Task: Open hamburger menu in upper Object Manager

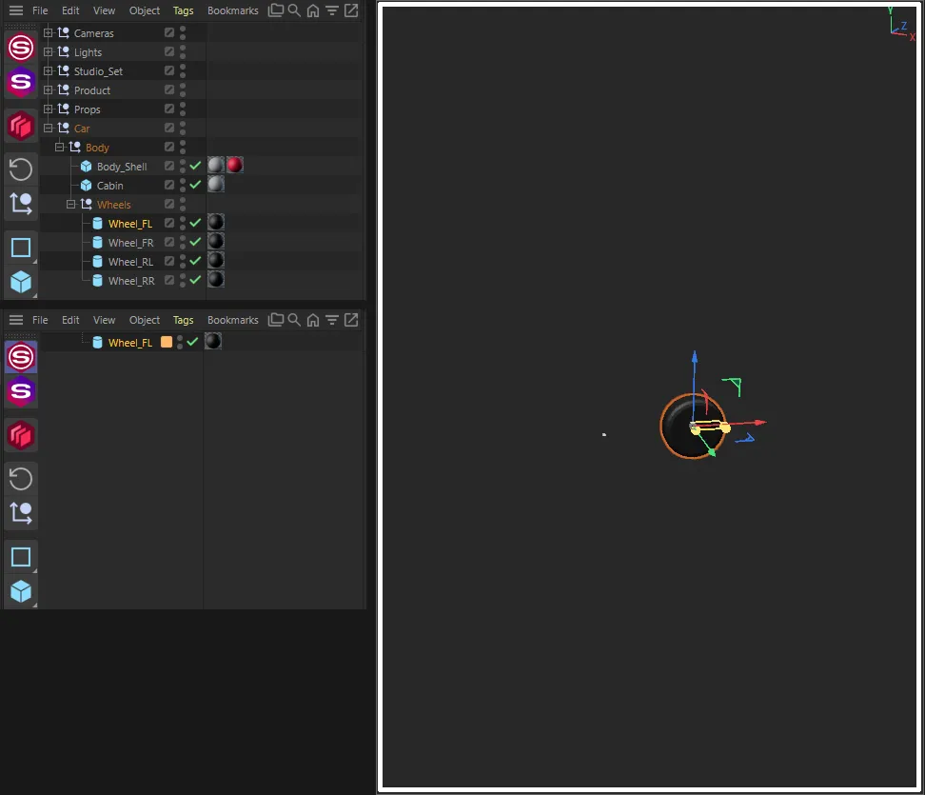Action: (x=16, y=10)
